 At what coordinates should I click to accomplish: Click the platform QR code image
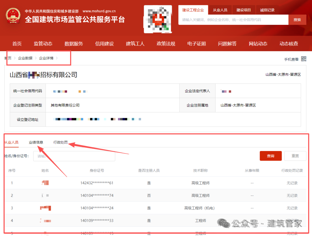158,19
